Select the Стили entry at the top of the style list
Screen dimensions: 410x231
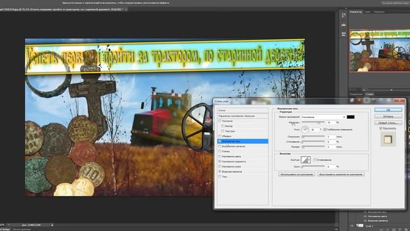[243, 110]
